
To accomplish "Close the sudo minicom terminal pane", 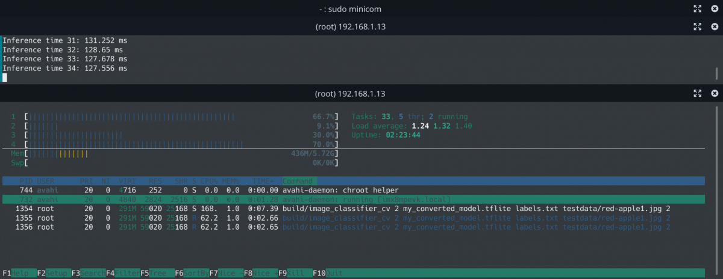I will [x=715, y=9].
